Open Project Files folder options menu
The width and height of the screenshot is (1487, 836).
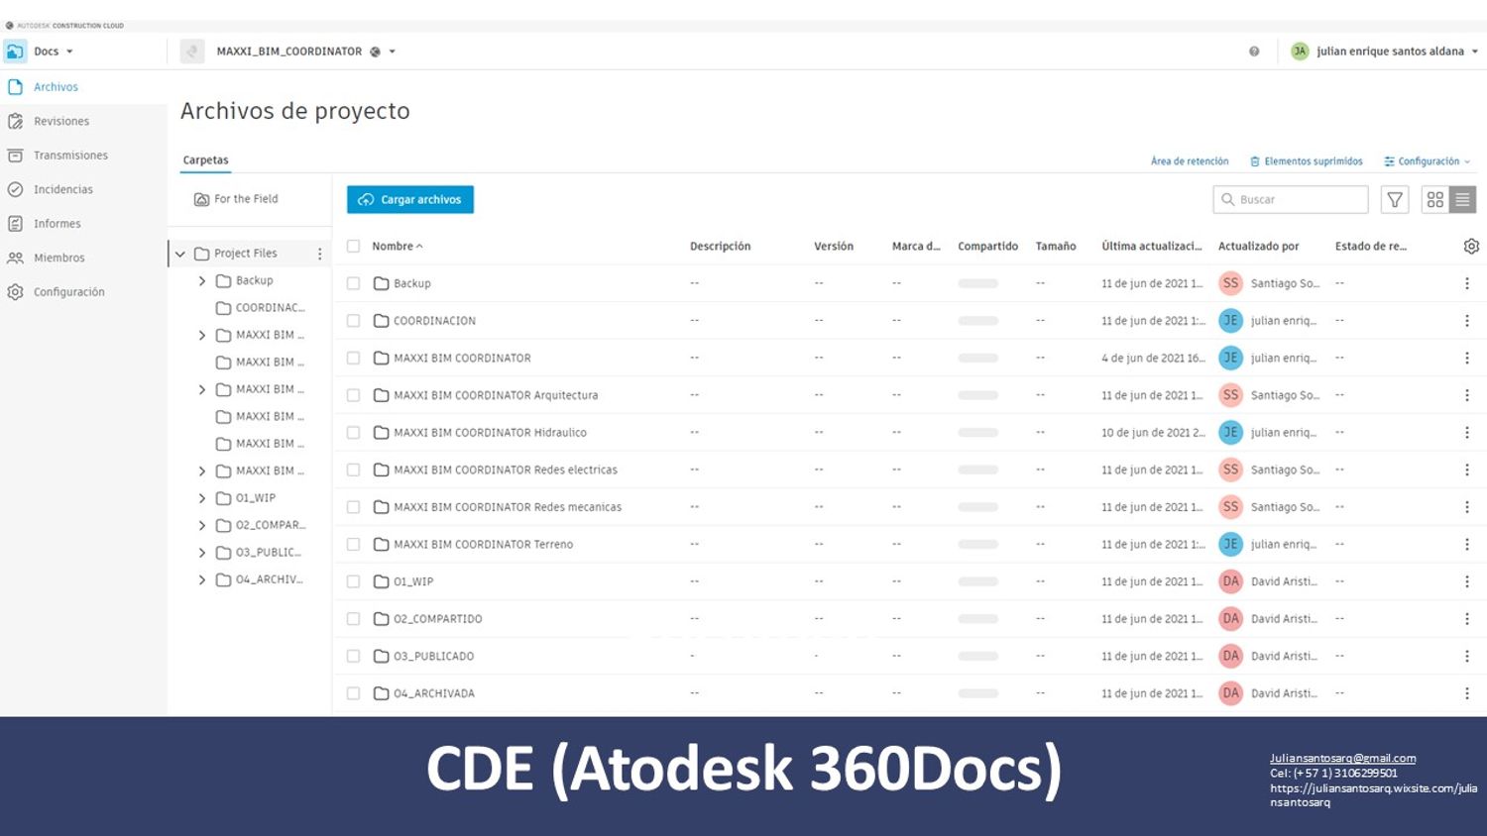point(319,254)
